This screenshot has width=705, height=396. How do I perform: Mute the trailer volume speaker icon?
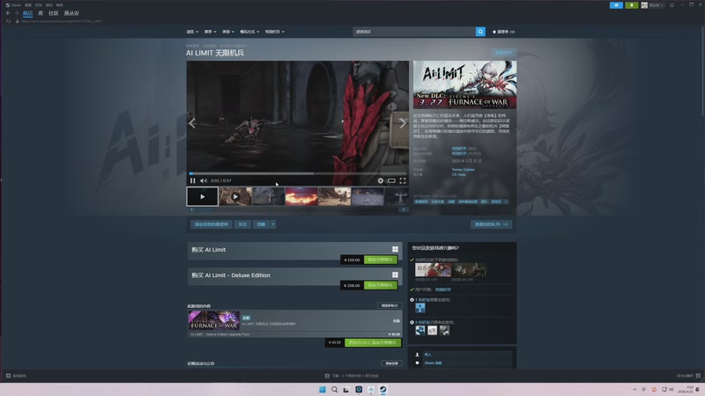(x=204, y=180)
